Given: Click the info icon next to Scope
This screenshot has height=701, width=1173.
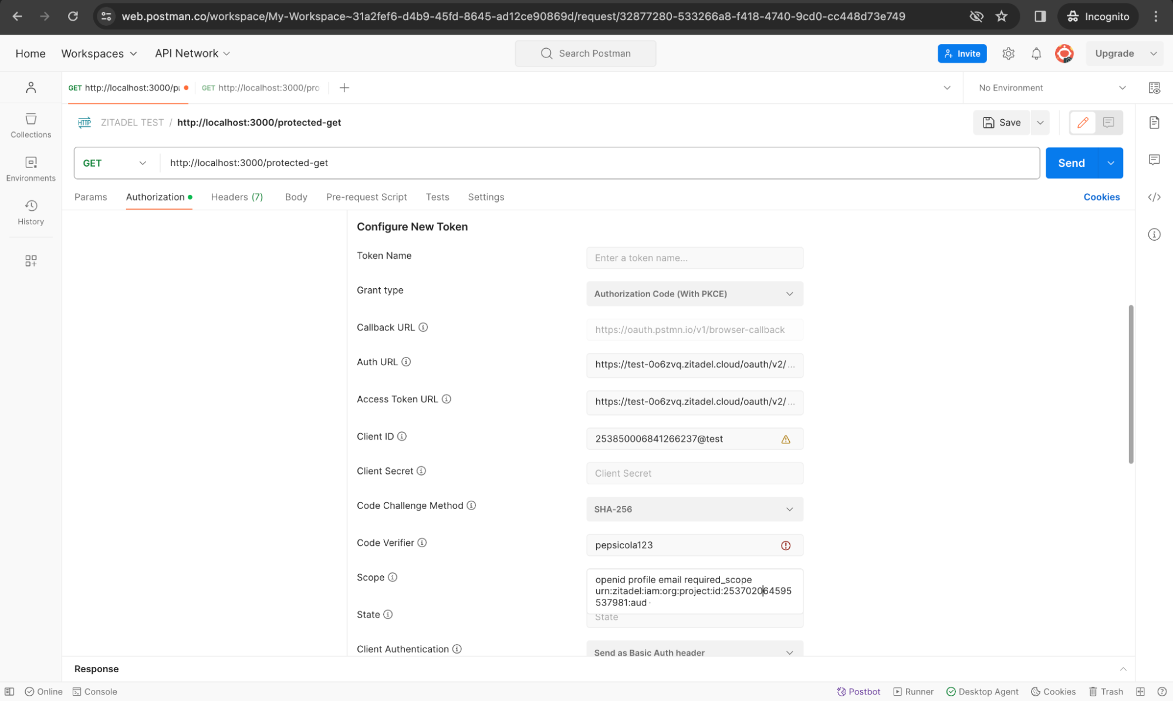Looking at the screenshot, I should click(x=393, y=577).
